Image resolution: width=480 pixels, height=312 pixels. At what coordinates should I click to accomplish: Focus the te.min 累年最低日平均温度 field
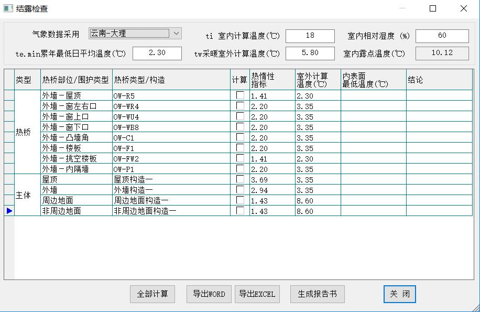pyautogui.click(x=157, y=53)
